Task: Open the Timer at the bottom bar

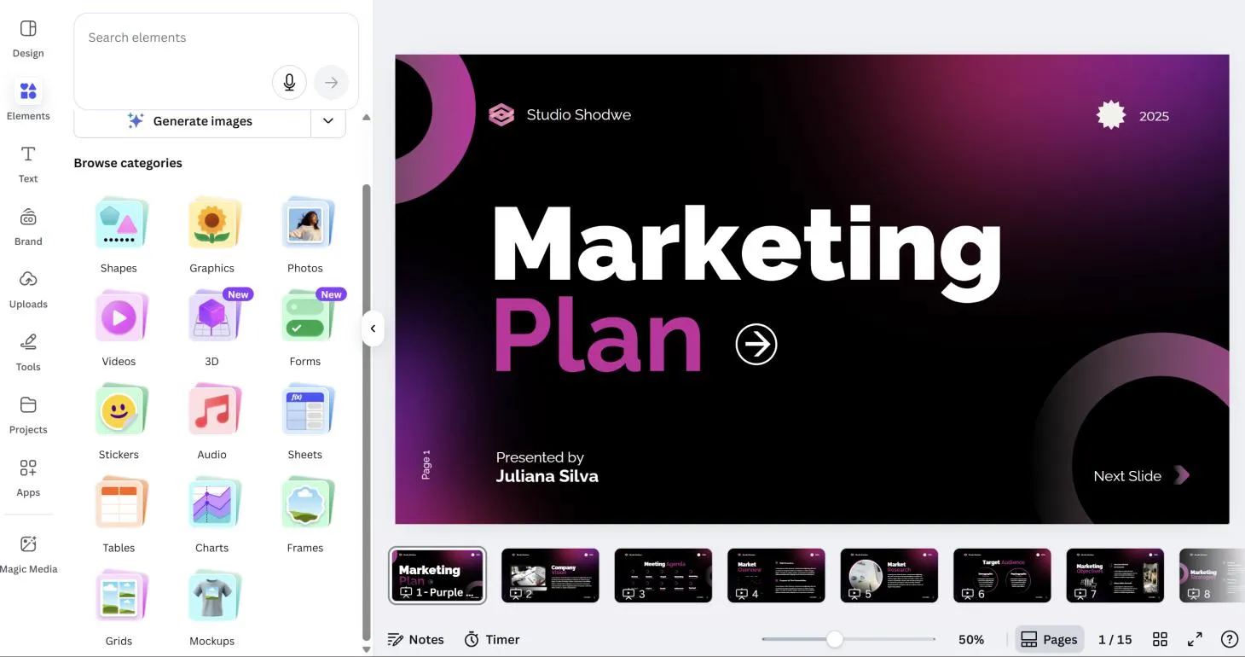Action: point(492,639)
